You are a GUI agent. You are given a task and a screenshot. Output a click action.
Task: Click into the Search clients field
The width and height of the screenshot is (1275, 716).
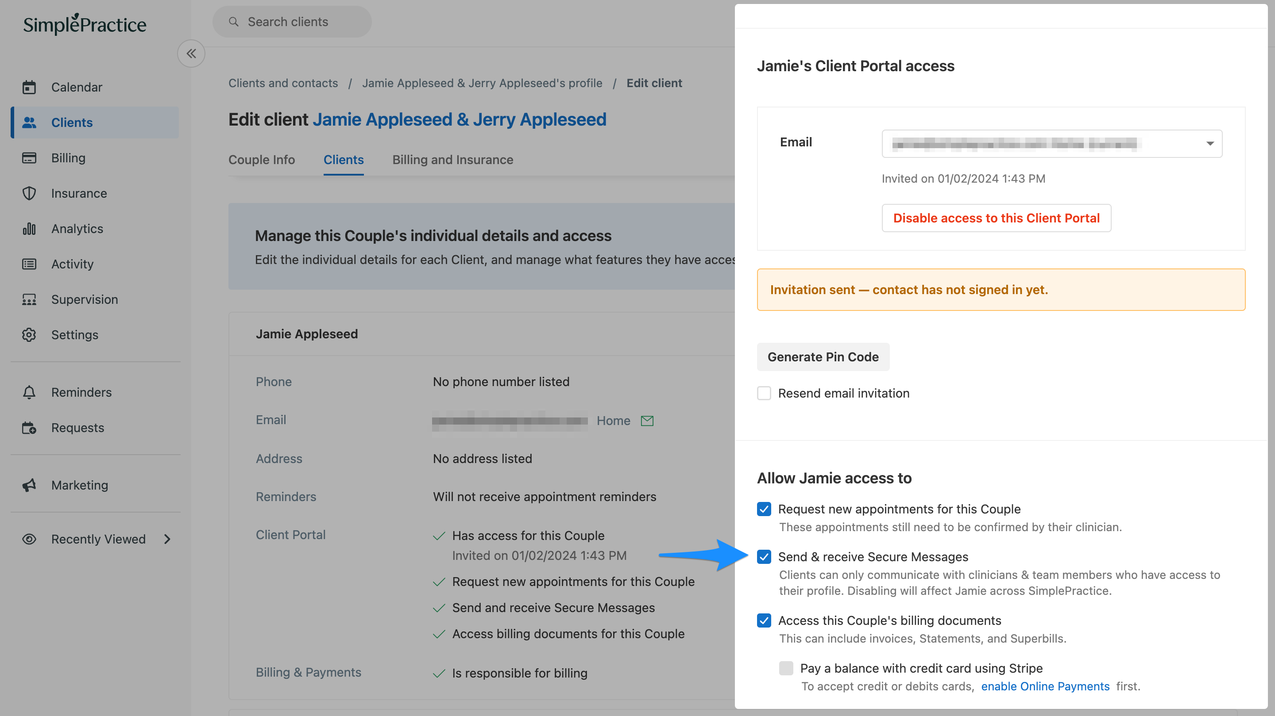(292, 22)
